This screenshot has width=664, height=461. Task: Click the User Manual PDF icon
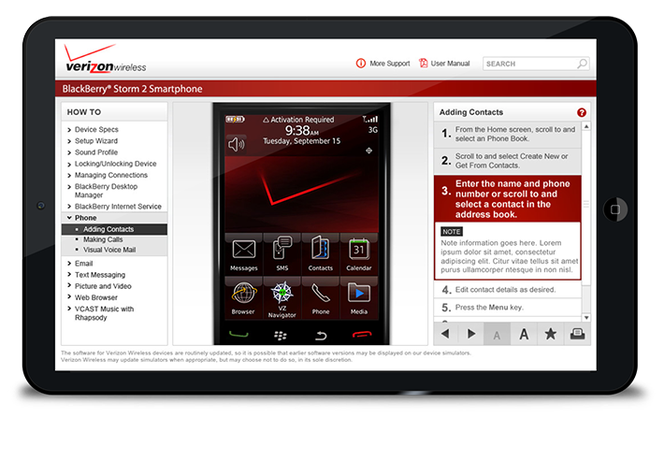(423, 63)
